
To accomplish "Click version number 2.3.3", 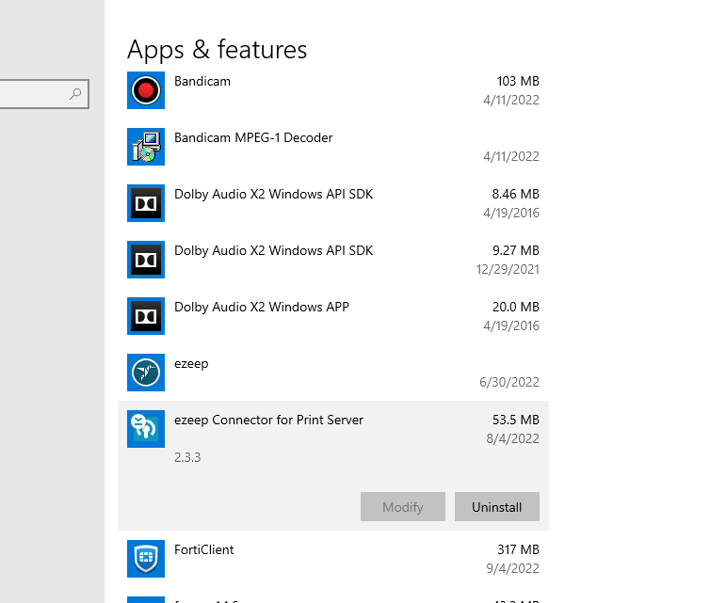I will click(187, 457).
